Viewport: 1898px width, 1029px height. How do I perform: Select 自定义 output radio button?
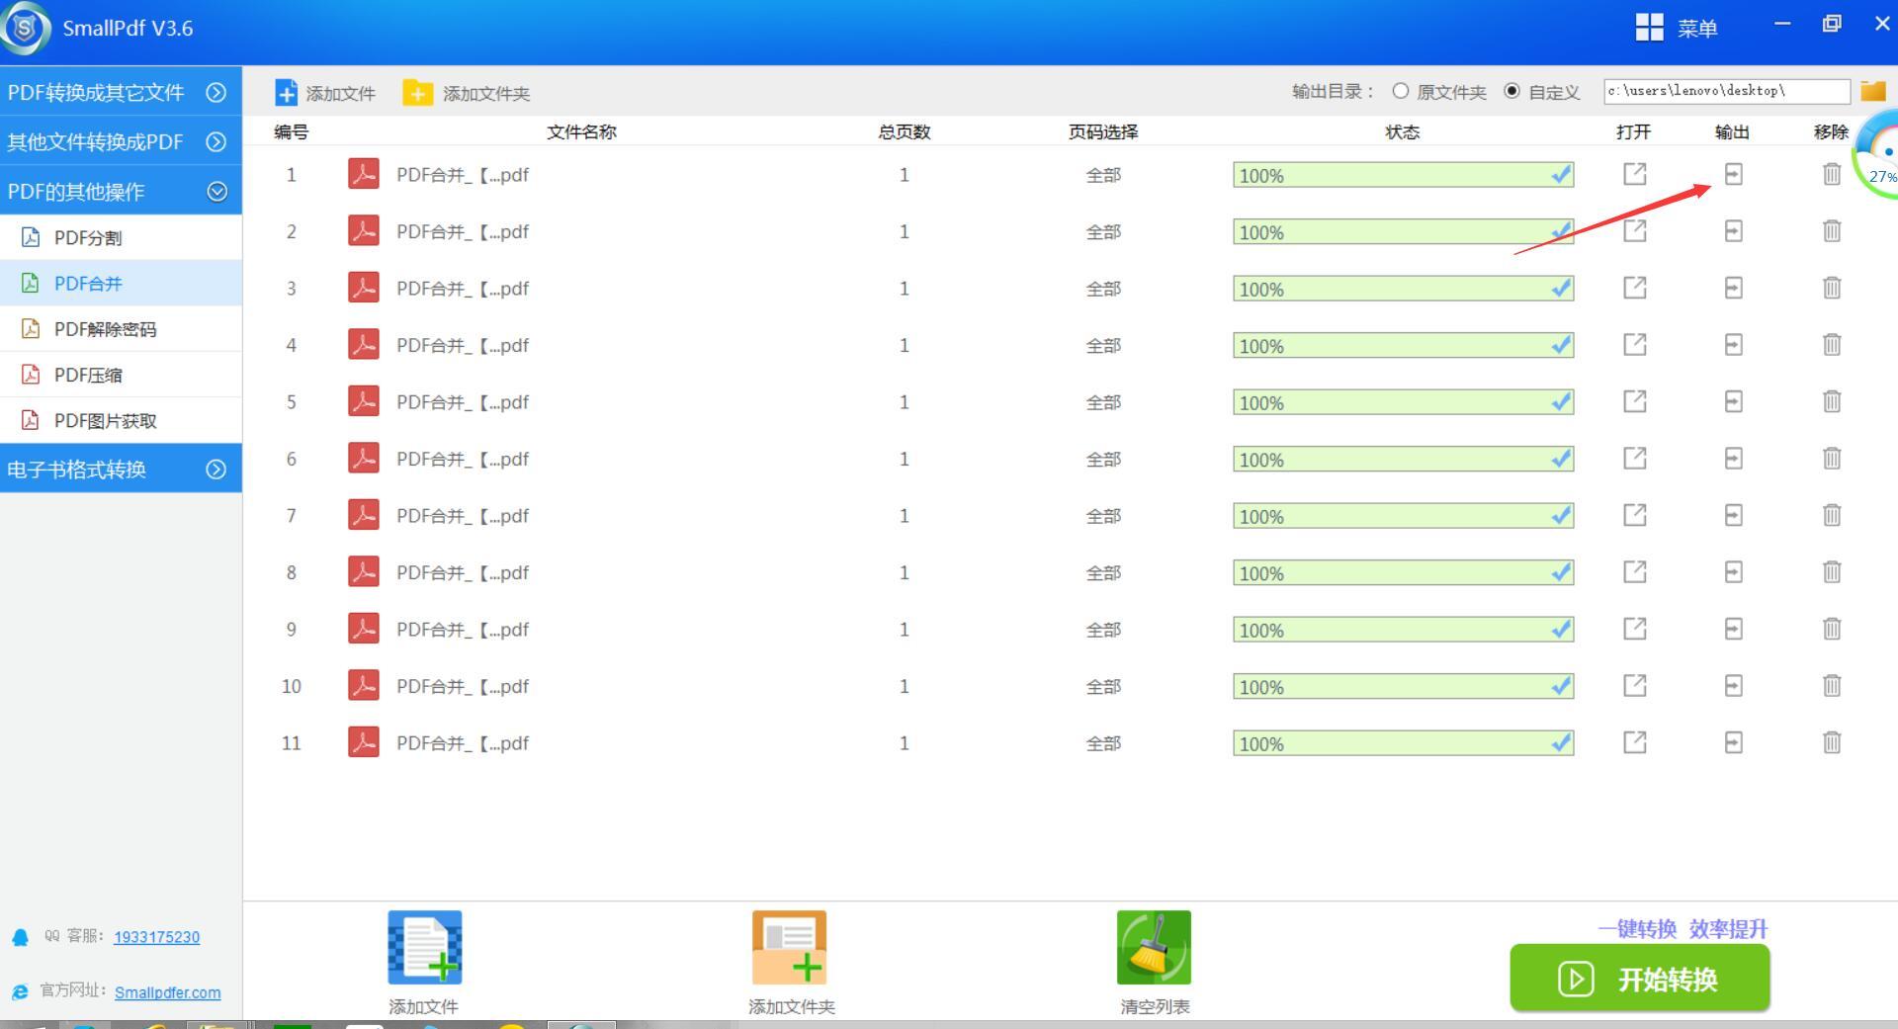[1511, 91]
